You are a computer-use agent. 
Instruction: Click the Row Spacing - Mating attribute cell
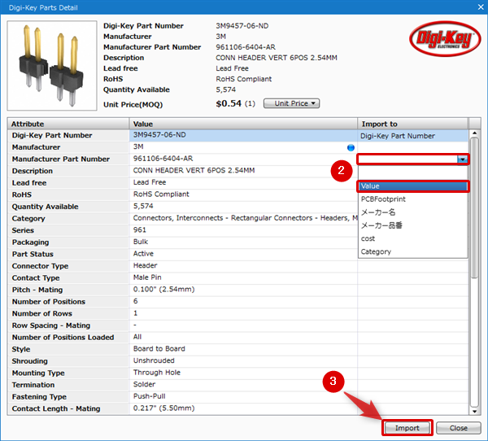tap(68, 325)
